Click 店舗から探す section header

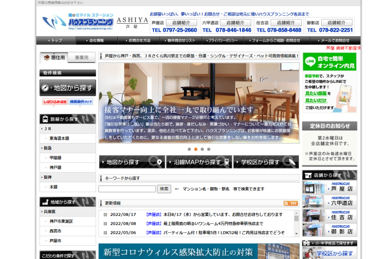pos(329,175)
